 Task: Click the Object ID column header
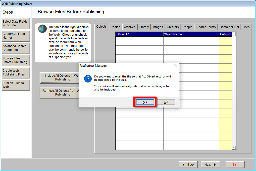point(139,34)
